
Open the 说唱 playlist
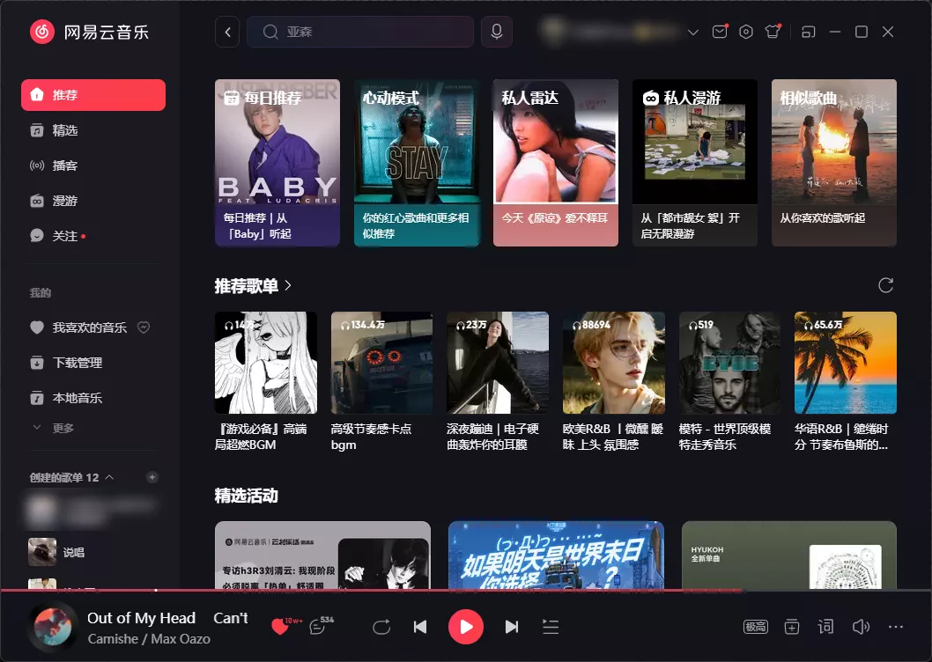(93, 552)
